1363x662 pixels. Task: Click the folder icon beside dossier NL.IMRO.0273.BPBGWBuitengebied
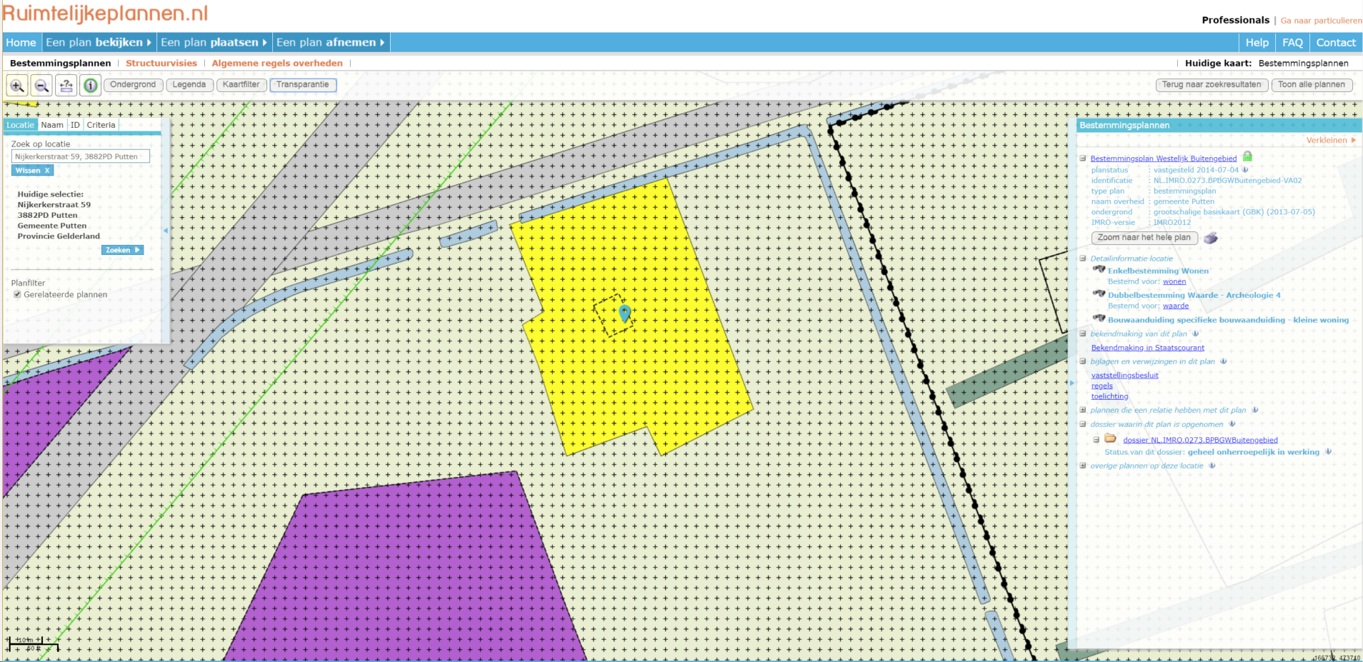point(1110,438)
